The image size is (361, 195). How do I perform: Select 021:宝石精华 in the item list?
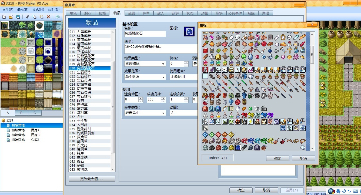coord(90,72)
